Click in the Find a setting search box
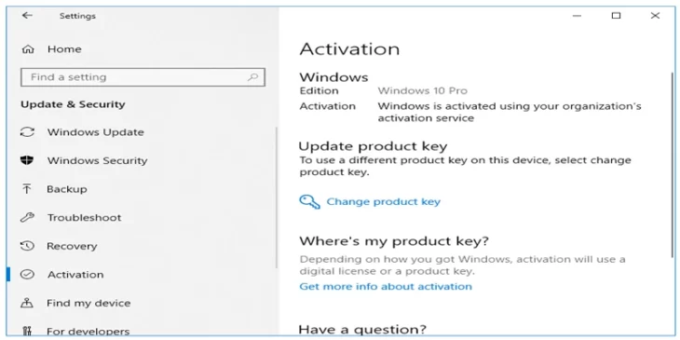Viewport: 680px width, 340px height. (x=143, y=77)
